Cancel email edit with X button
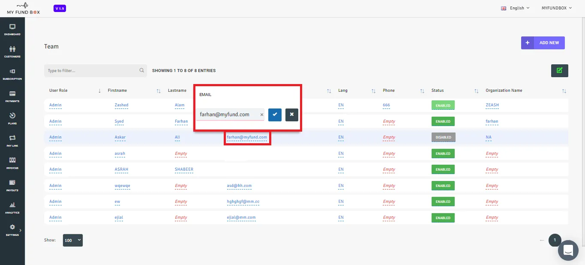The height and width of the screenshot is (265, 585). tap(292, 114)
